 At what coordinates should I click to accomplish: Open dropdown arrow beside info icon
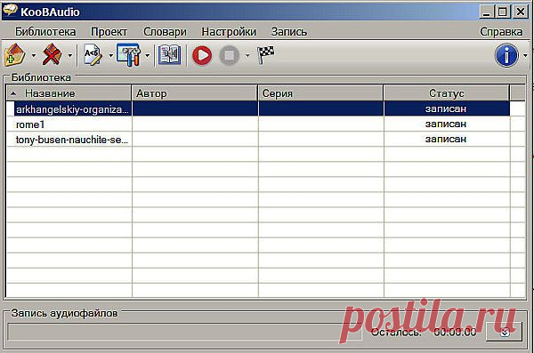click(x=525, y=55)
